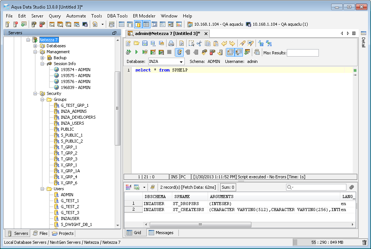Open the DBA Tools menu

click(x=117, y=16)
